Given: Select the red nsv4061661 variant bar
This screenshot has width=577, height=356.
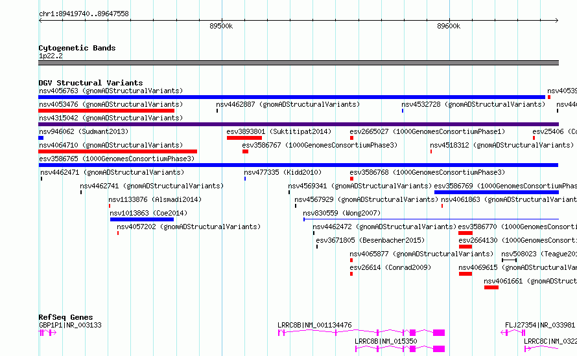Looking at the screenshot, I should (x=491, y=287).
